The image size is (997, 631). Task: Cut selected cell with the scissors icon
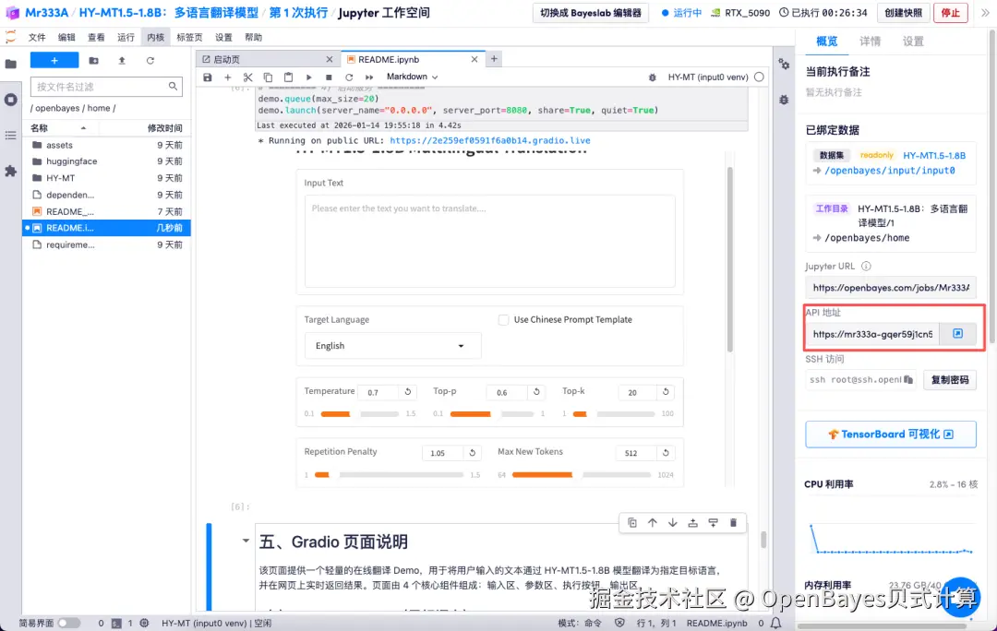(x=248, y=77)
